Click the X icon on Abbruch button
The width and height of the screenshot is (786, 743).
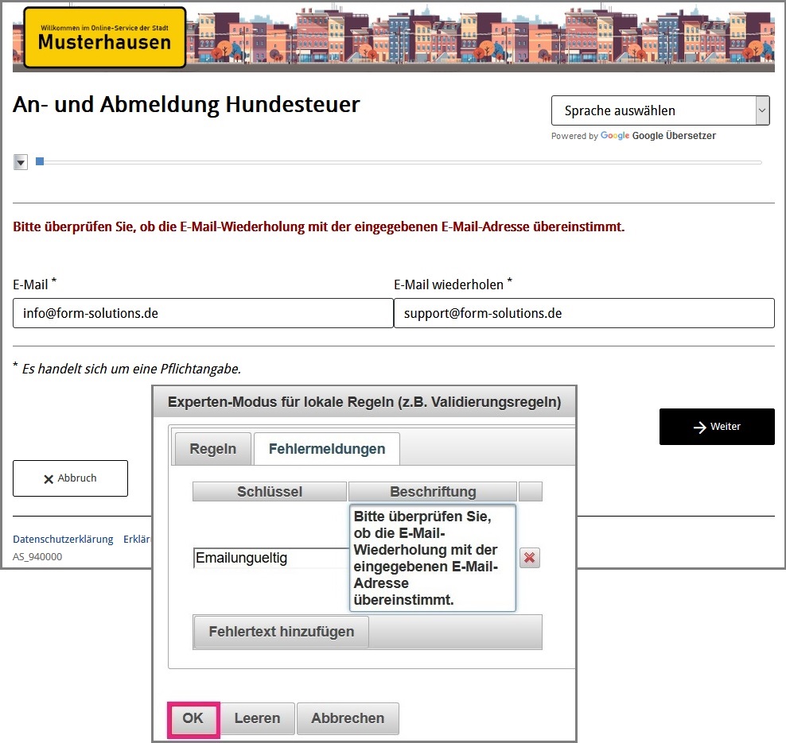click(x=49, y=478)
